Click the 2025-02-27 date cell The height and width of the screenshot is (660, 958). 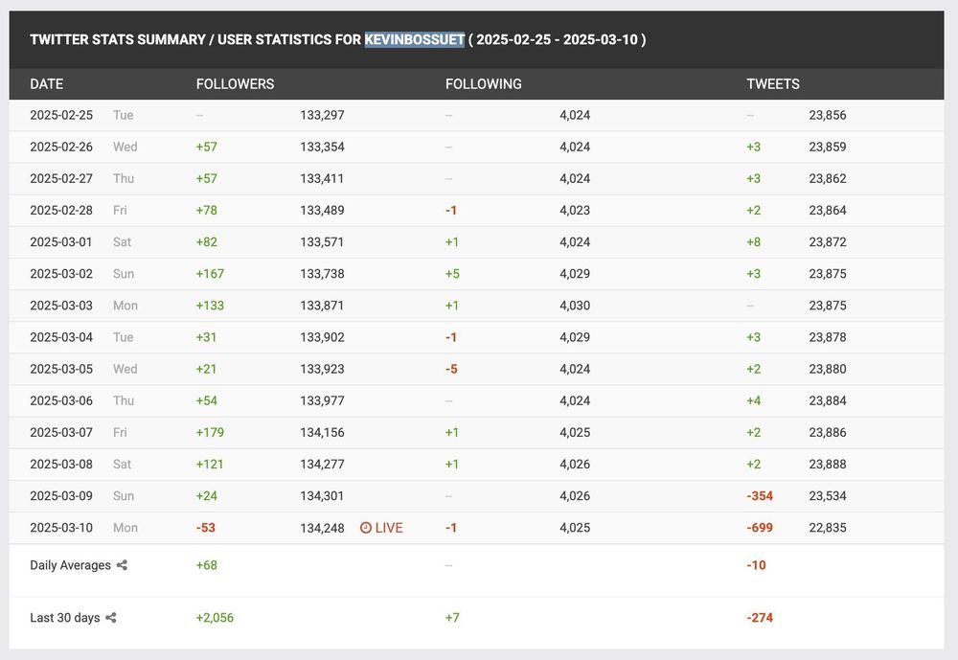coord(61,178)
